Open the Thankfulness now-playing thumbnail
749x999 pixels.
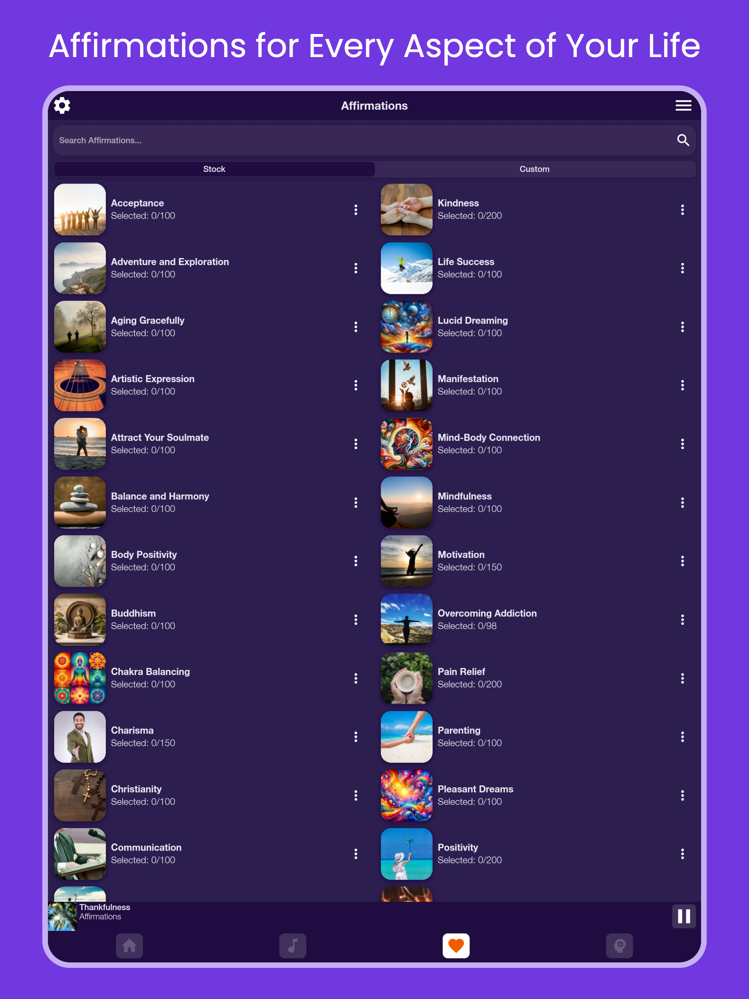pos(62,916)
